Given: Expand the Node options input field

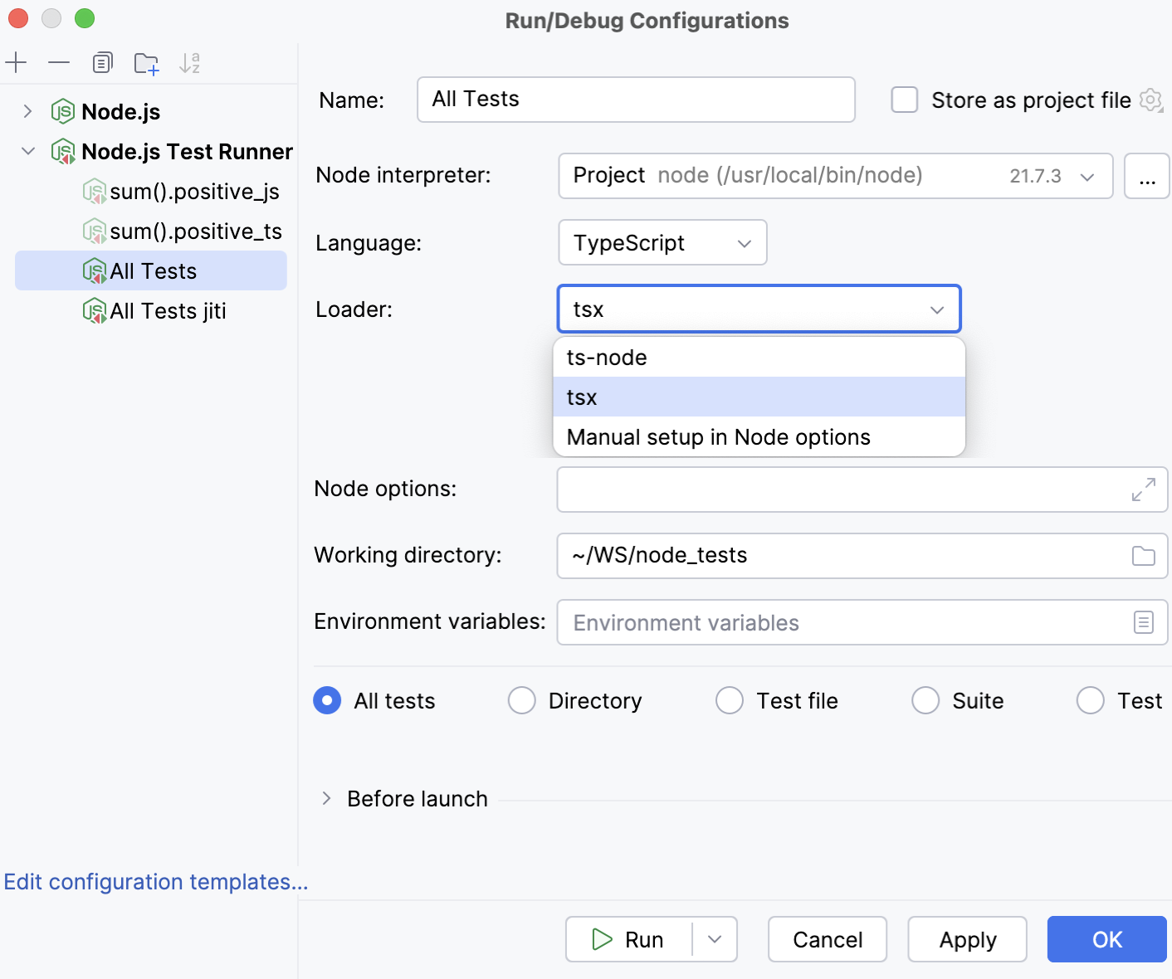Looking at the screenshot, I should point(1143,489).
